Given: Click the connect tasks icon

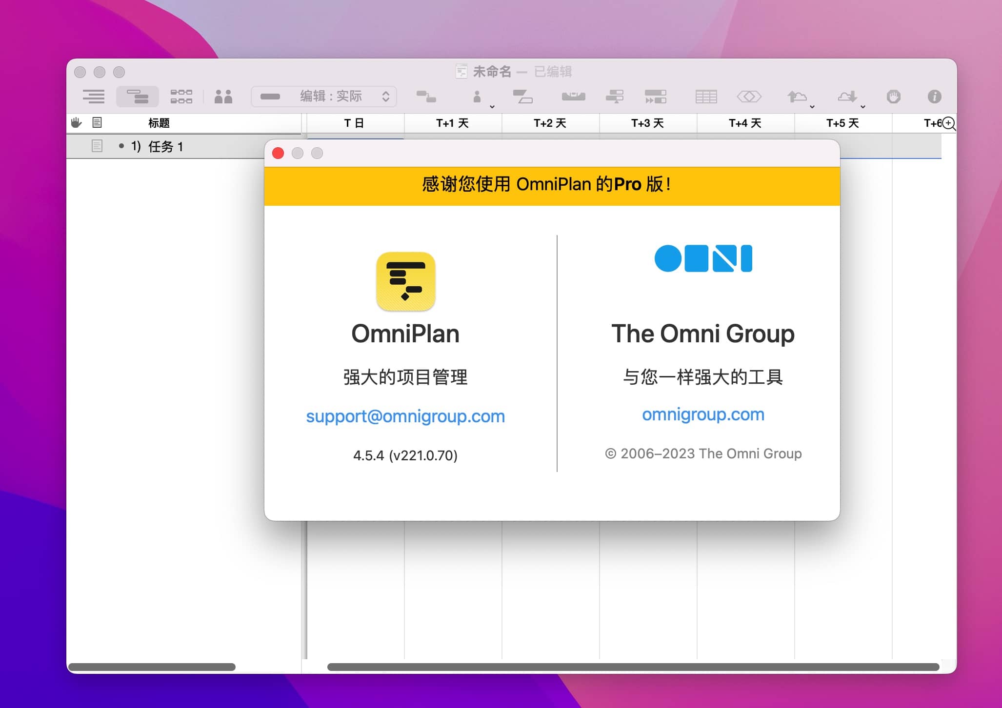Looking at the screenshot, I should click(x=426, y=97).
